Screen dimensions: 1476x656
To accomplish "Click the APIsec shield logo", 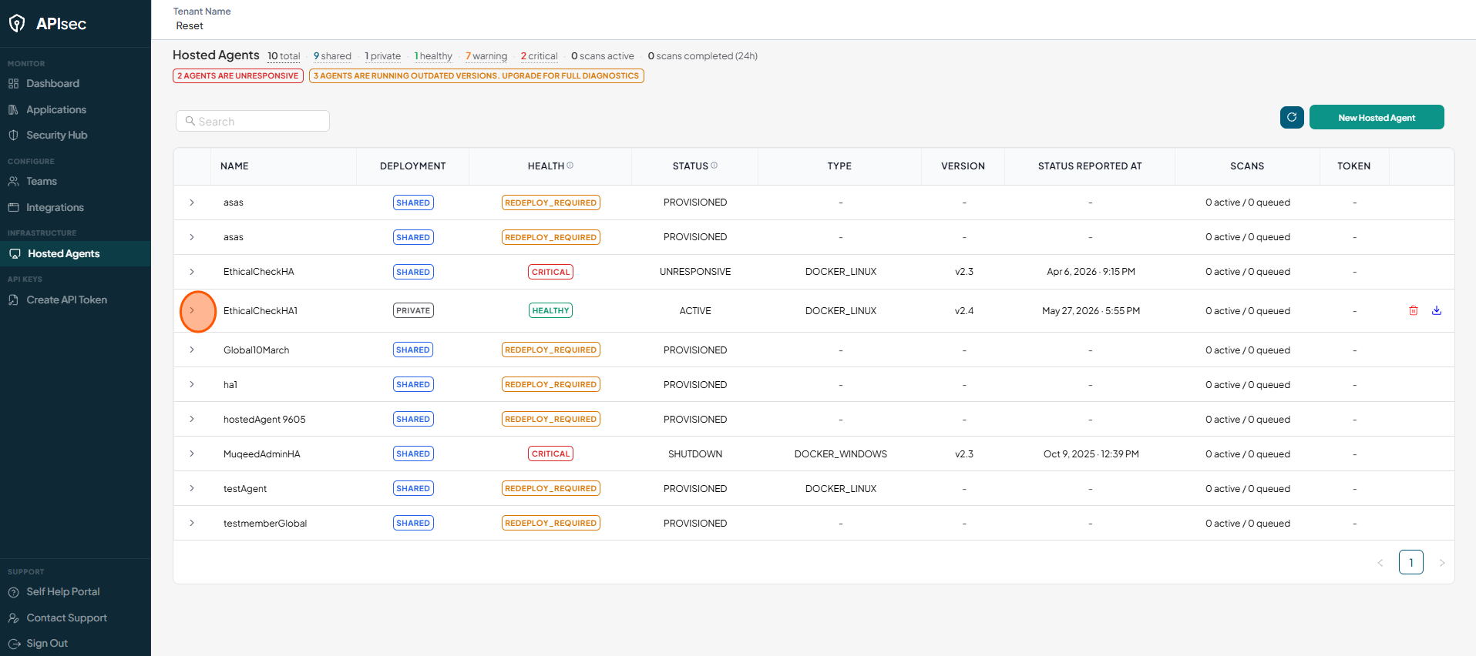I will (17, 24).
